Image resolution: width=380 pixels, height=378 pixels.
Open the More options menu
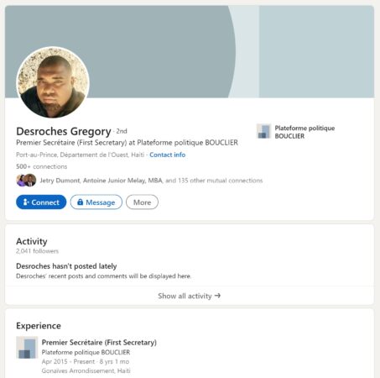[142, 202]
